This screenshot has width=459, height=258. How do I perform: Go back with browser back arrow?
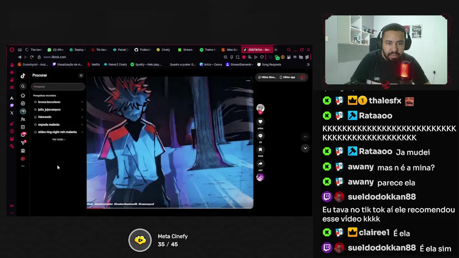tap(19, 57)
